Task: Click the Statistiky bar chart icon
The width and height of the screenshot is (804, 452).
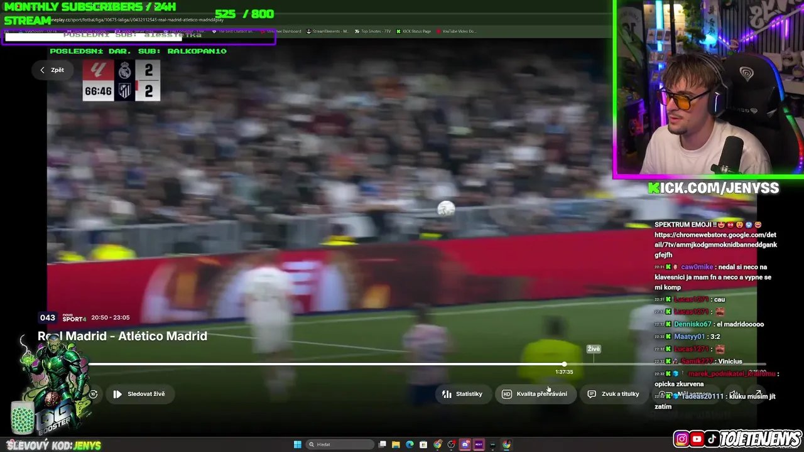Action: pyautogui.click(x=447, y=394)
